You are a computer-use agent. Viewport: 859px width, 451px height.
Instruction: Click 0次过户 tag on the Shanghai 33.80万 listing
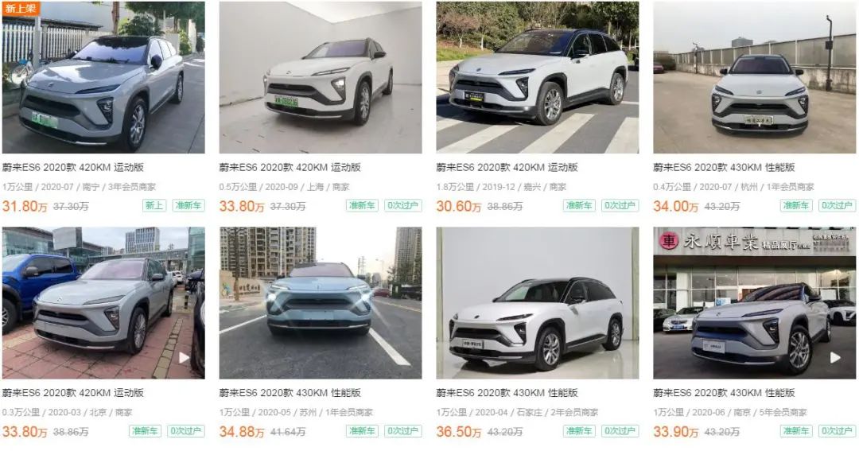click(402, 205)
